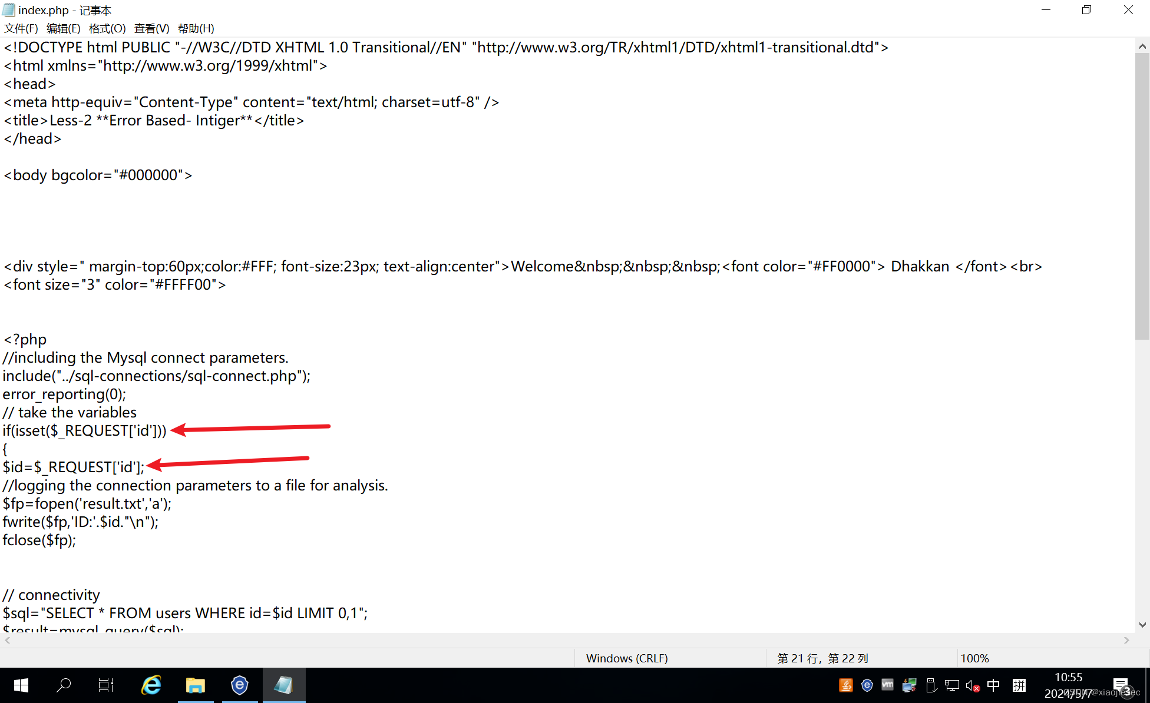Click the vertical scrollbar down arrow

1142,625
